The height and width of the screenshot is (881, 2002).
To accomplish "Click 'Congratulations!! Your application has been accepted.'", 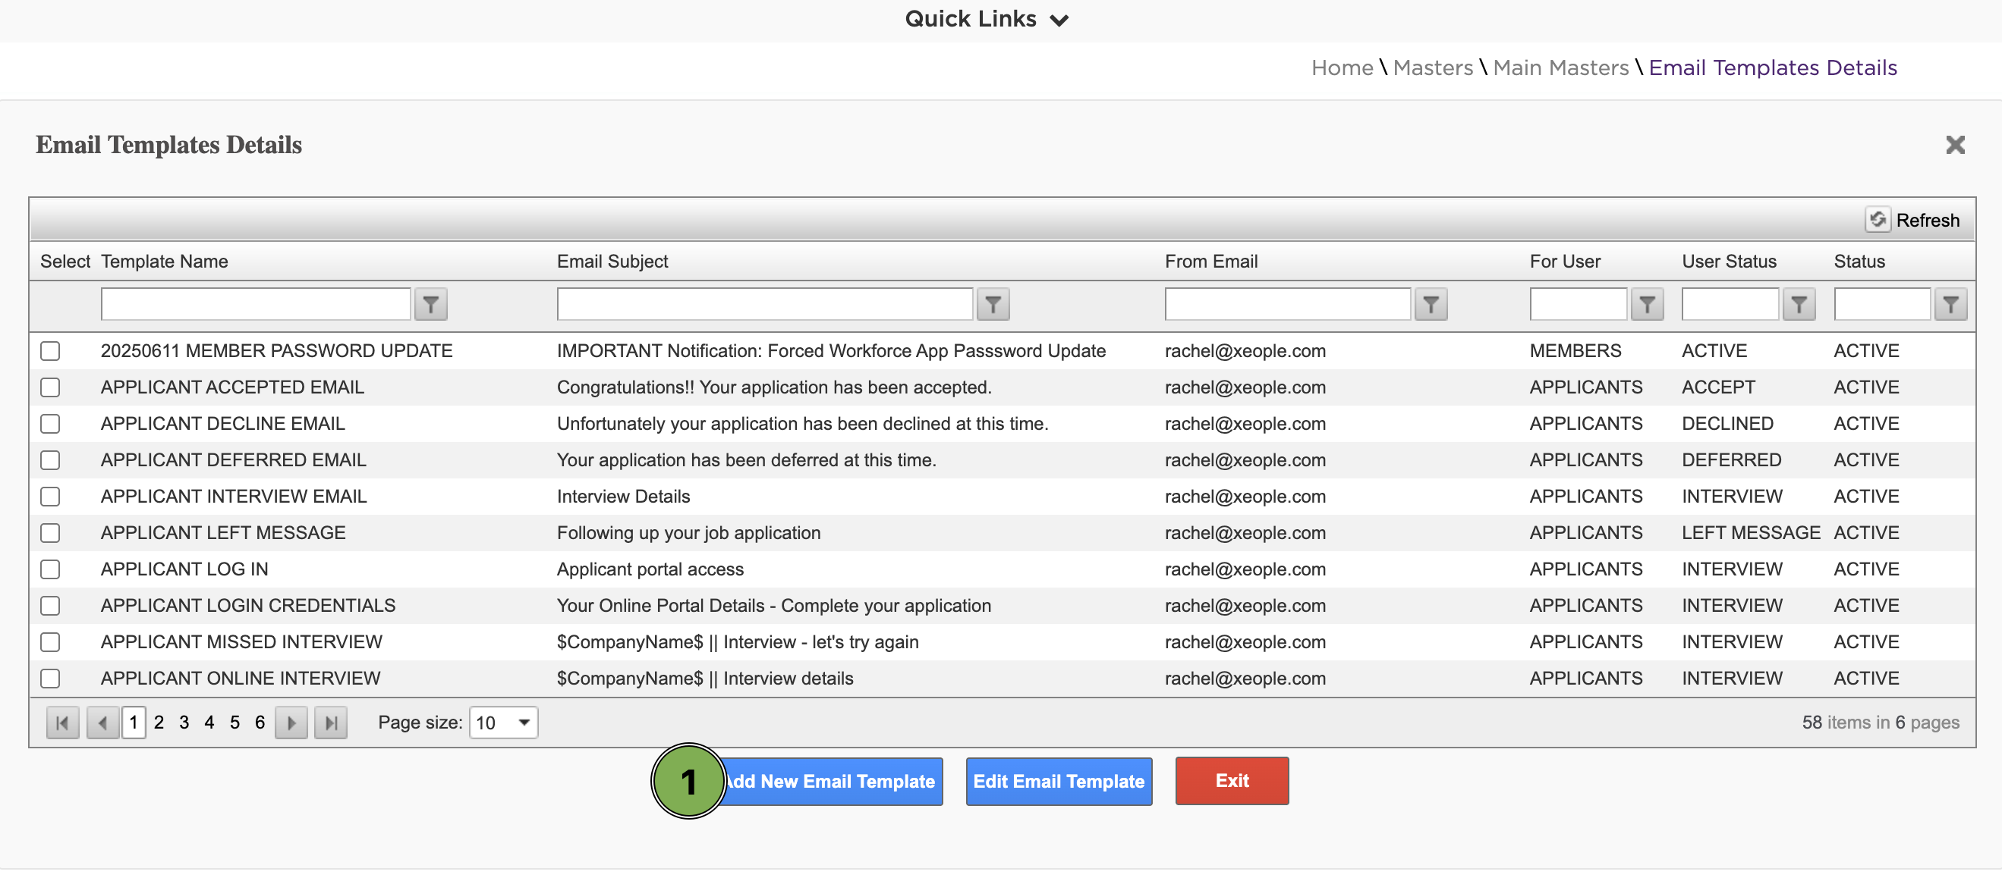I will click(x=774, y=387).
